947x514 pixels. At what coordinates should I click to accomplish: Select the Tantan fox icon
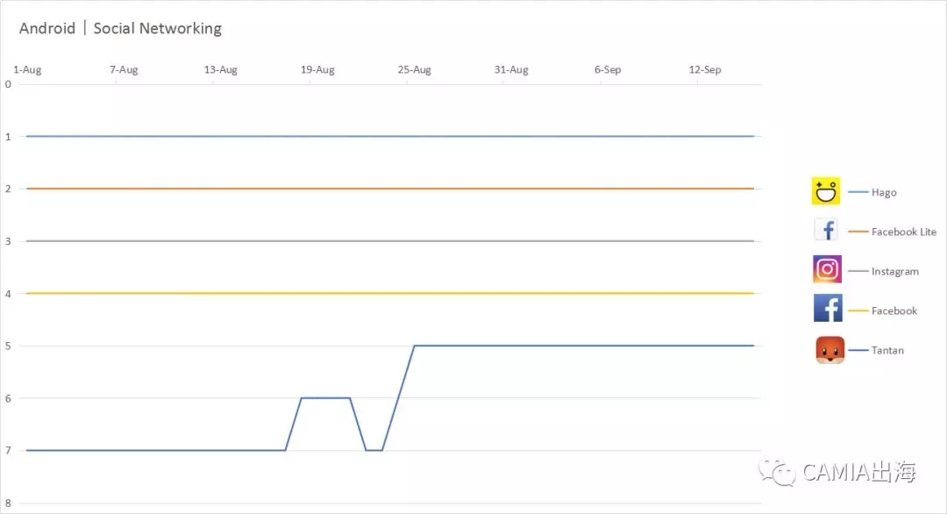pyautogui.click(x=830, y=350)
